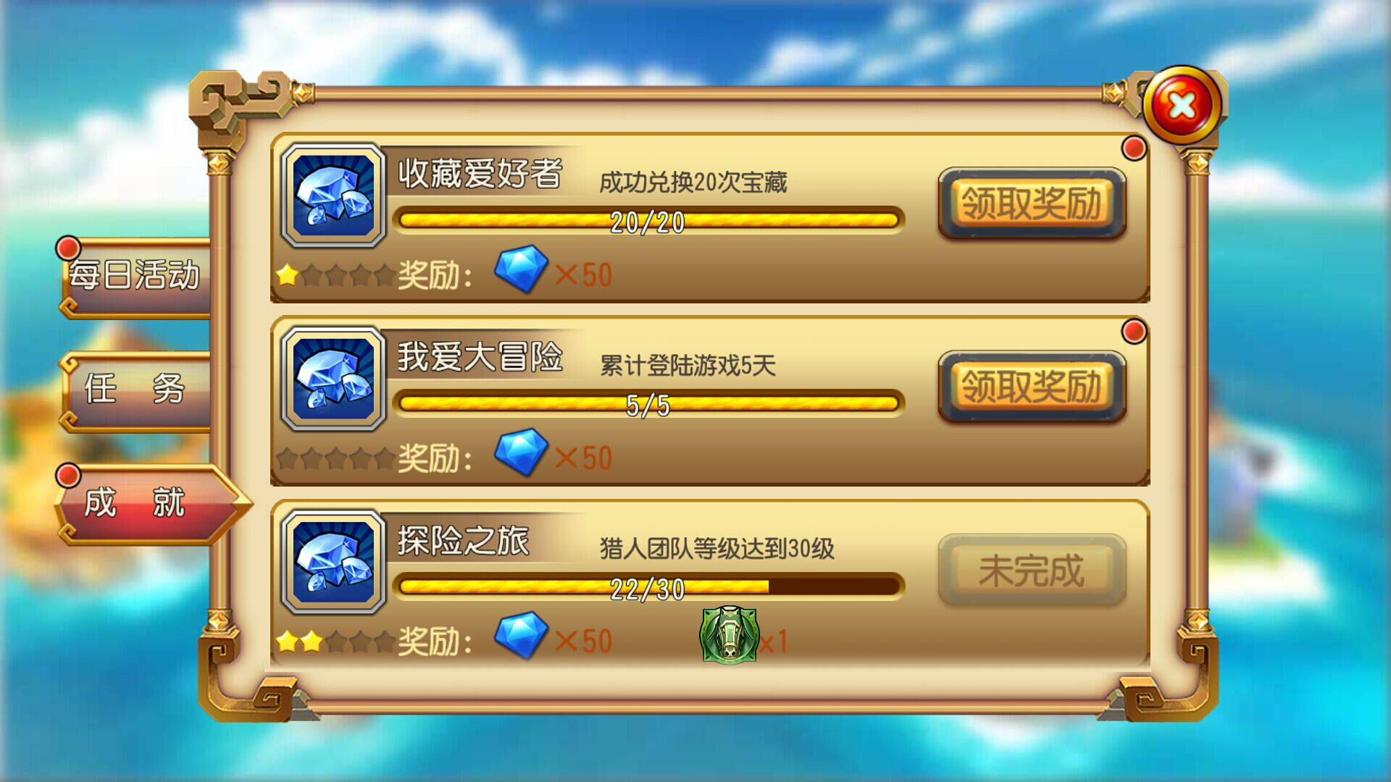This screenshot has height=782, width=1391.
Task: Click the 我爱大冒险 achievement gem icon
Action: pos(333,379)
